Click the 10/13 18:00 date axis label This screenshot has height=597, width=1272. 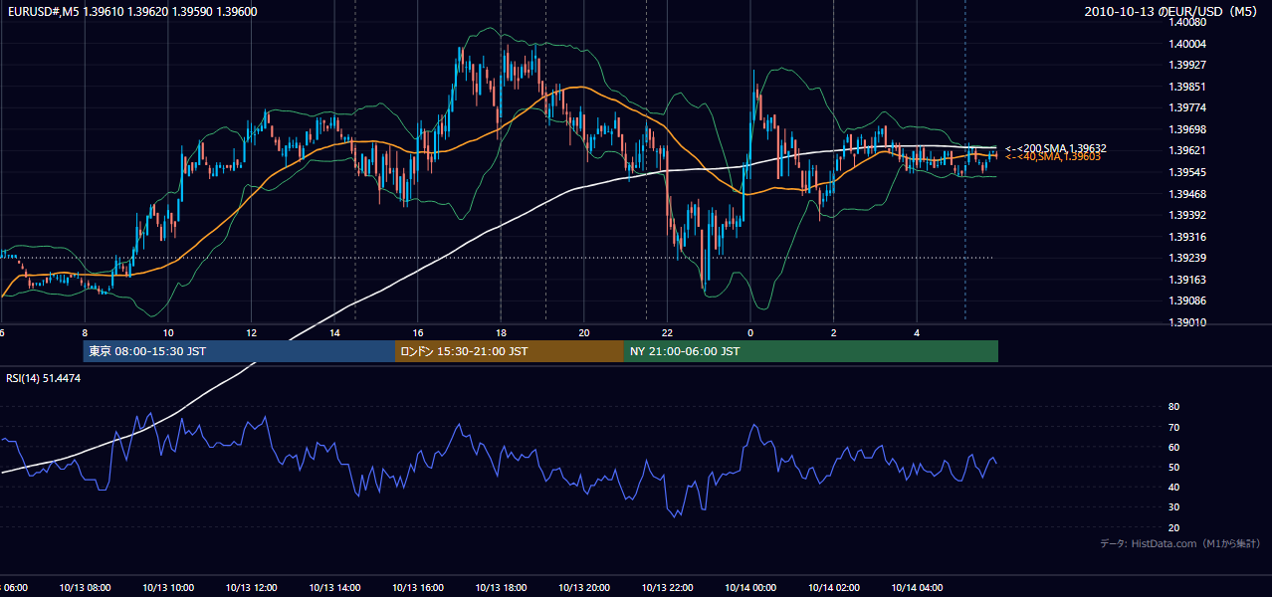point(501,588)
